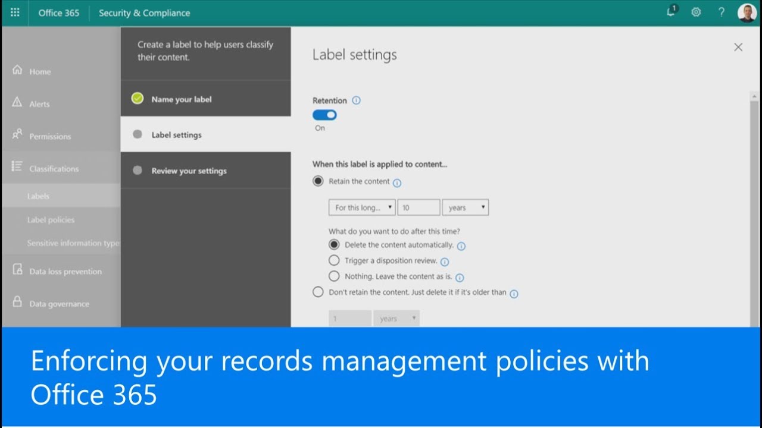The width and height of the screenshot is (762, 428).
Task: Show info for Delete the content automatically
Action: 461,246
